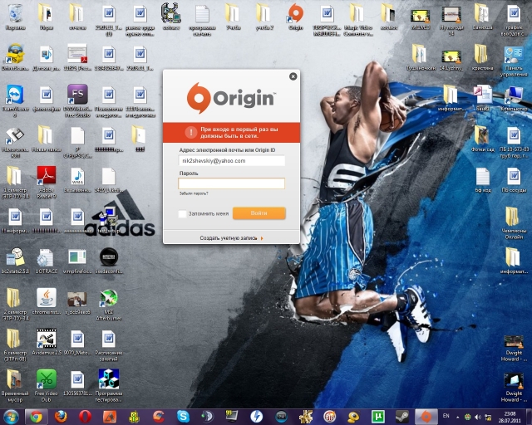Select the DVDVideoSoft Free Studio shortcut
This screenshot has width=532, height=425.
tap(77, 100)
